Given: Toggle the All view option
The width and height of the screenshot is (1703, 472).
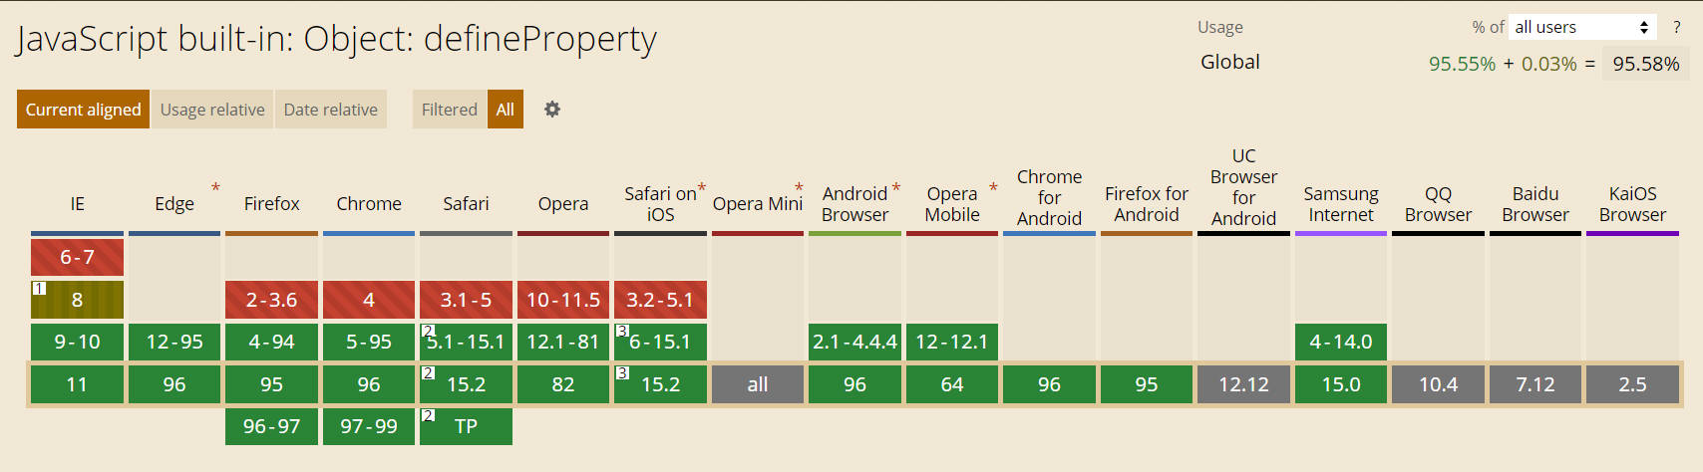Looking at the screenshot, I should coord(506,110).
